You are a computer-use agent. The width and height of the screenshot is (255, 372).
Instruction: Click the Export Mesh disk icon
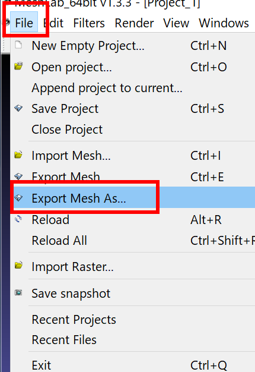[18, 176]
